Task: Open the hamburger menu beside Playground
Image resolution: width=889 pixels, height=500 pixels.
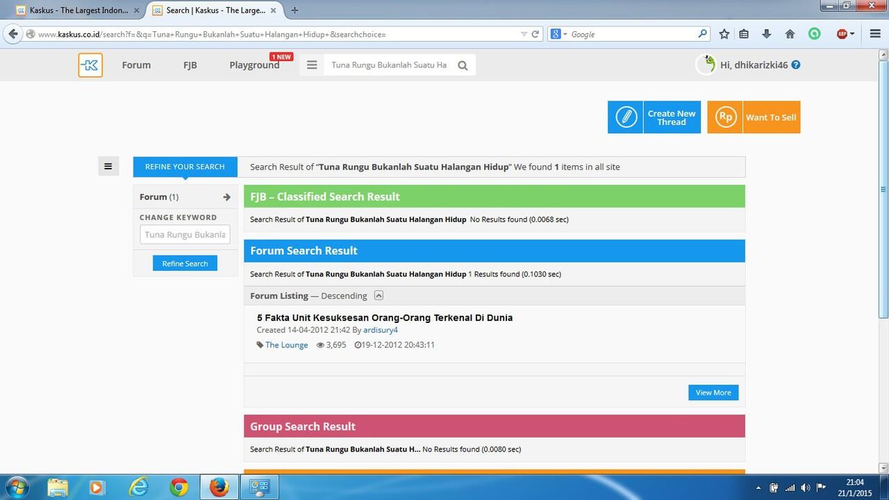Action: click(312, 65)
